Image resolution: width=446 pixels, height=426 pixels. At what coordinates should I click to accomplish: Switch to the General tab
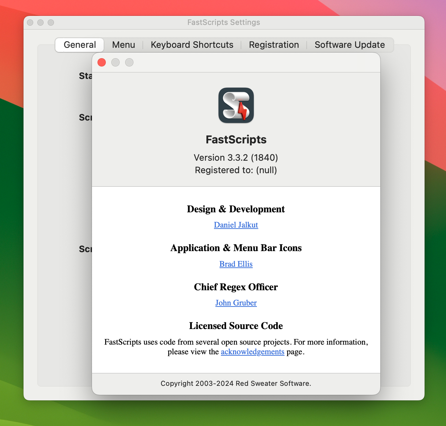pyautogui.click(x=79, y=45)
